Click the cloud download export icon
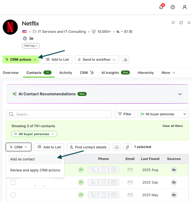Screen dimensions: 192x202 (117, 147)
